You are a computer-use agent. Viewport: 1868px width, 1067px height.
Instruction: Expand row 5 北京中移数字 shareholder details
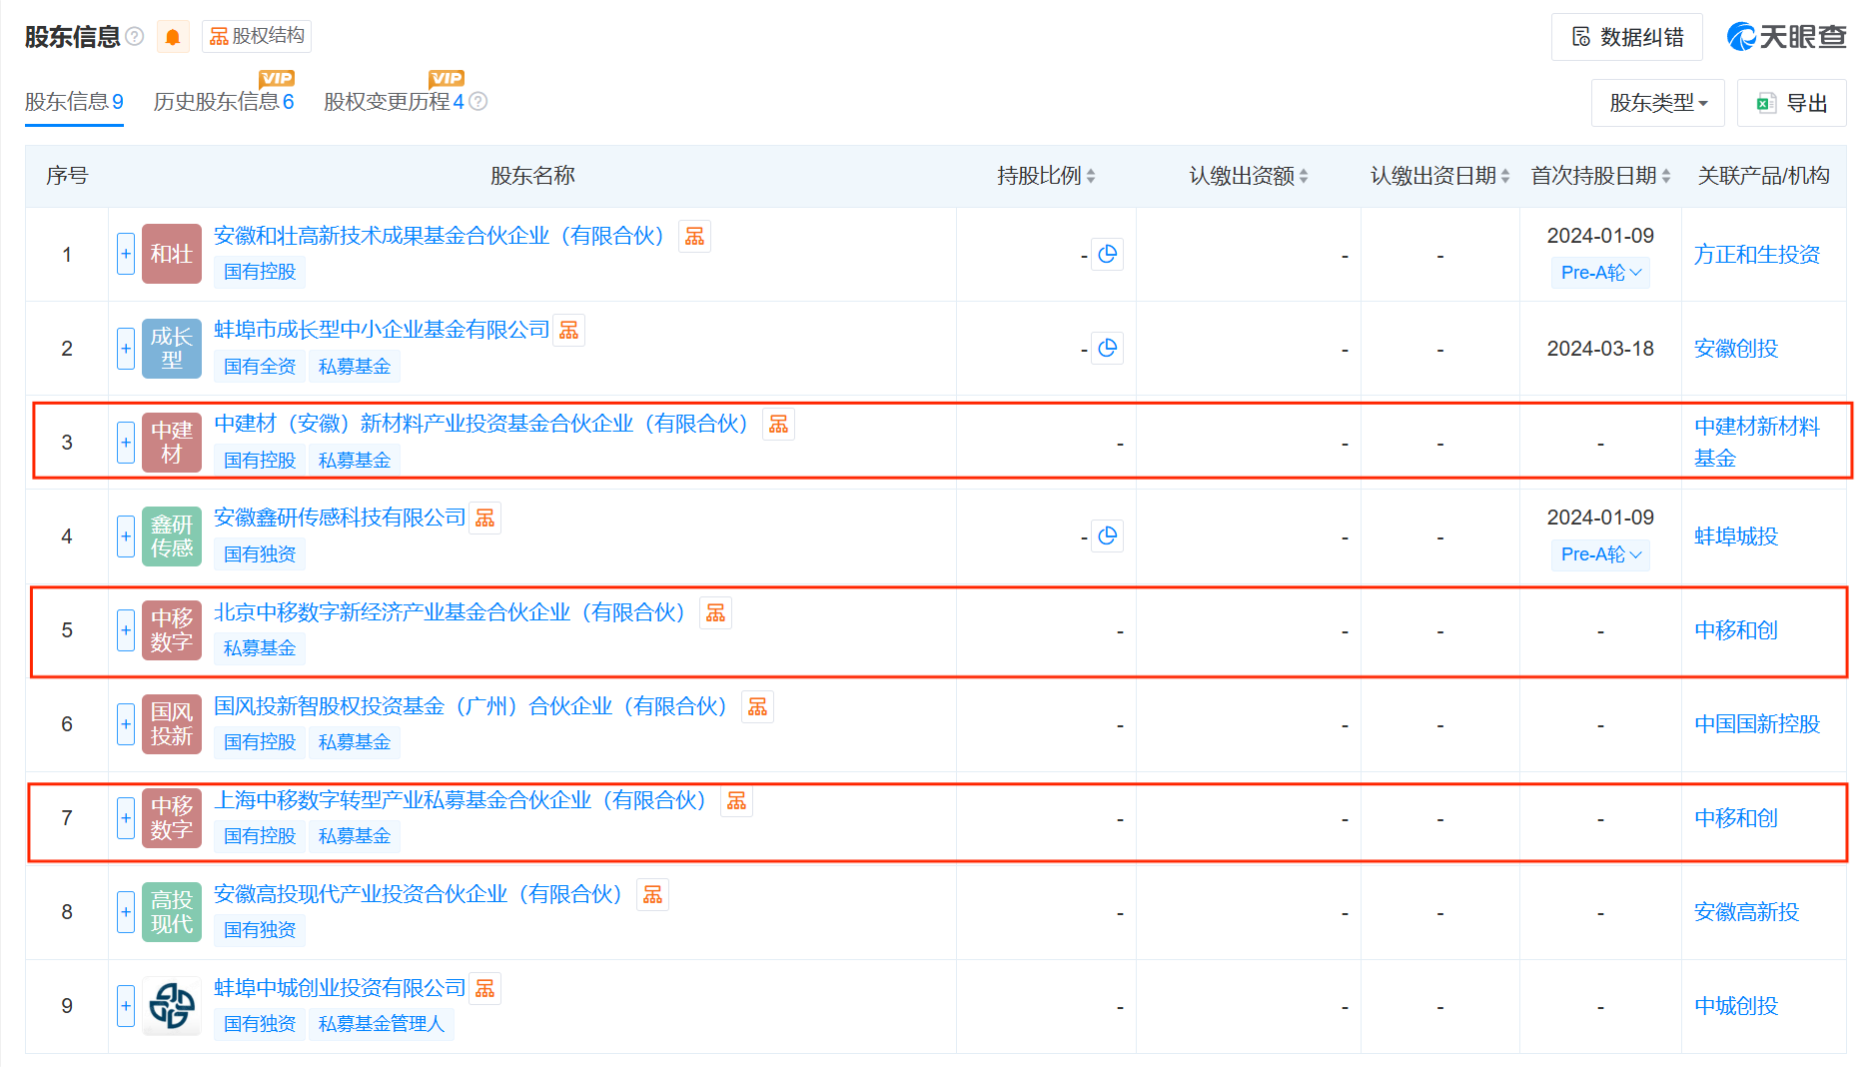point(126,629)
